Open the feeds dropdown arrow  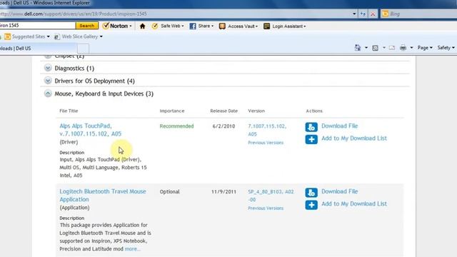coord(384,48)
